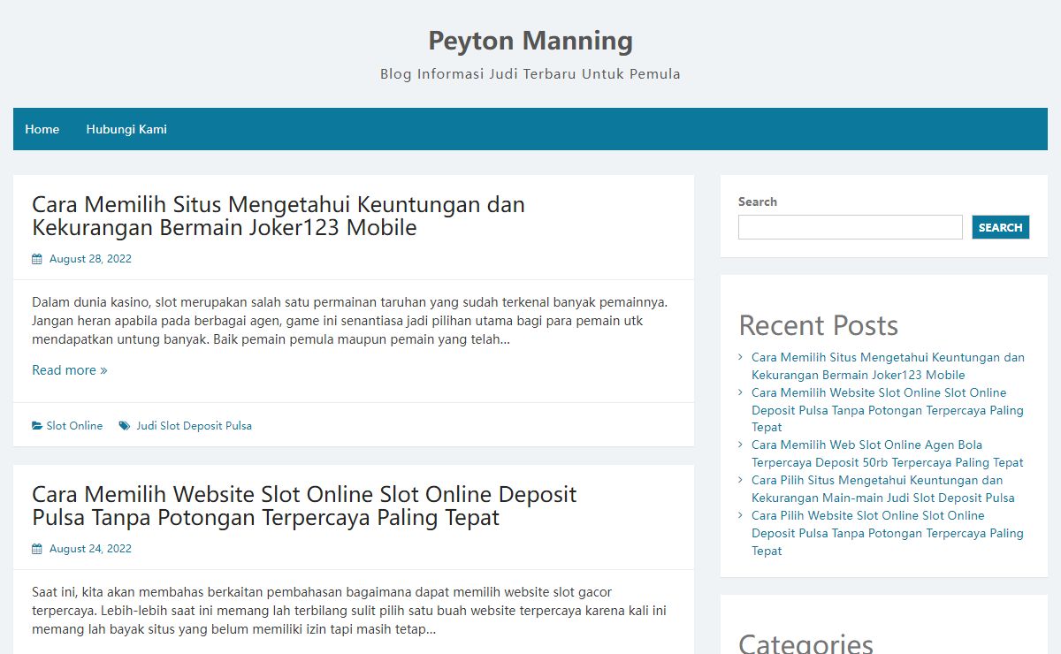Click the chevron bullet before Cara Memilih Web Slot
The height and width of the screenshot is (654, 1061).
741,445
